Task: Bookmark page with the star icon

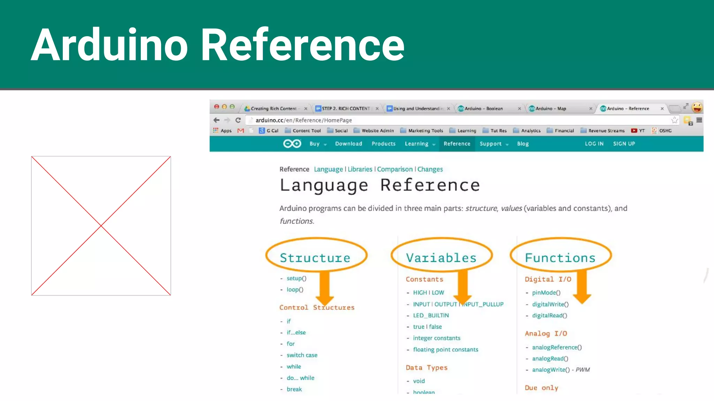Action: tap(674, 120)
